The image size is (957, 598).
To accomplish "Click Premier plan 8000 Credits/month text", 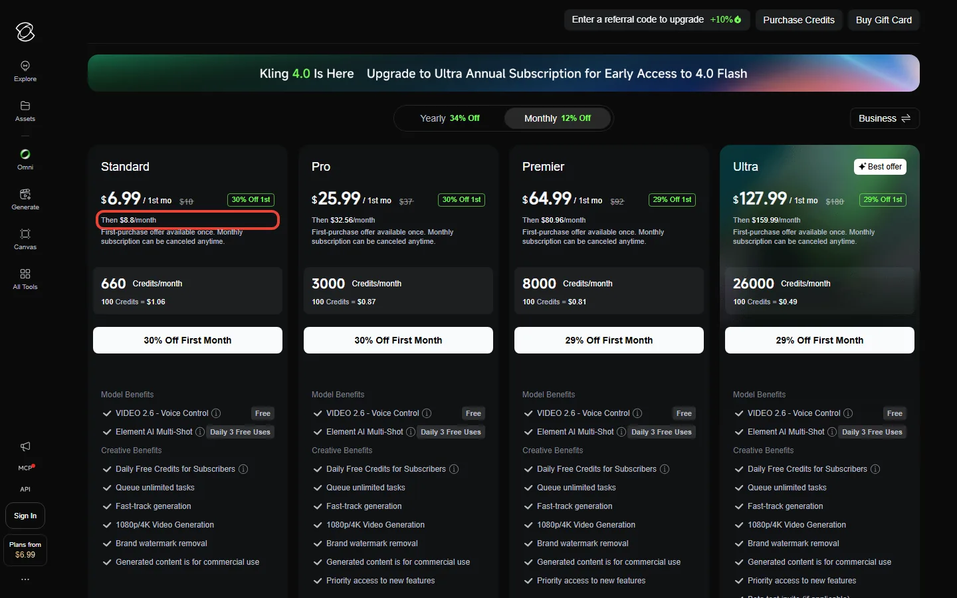I will click(568, 284).
